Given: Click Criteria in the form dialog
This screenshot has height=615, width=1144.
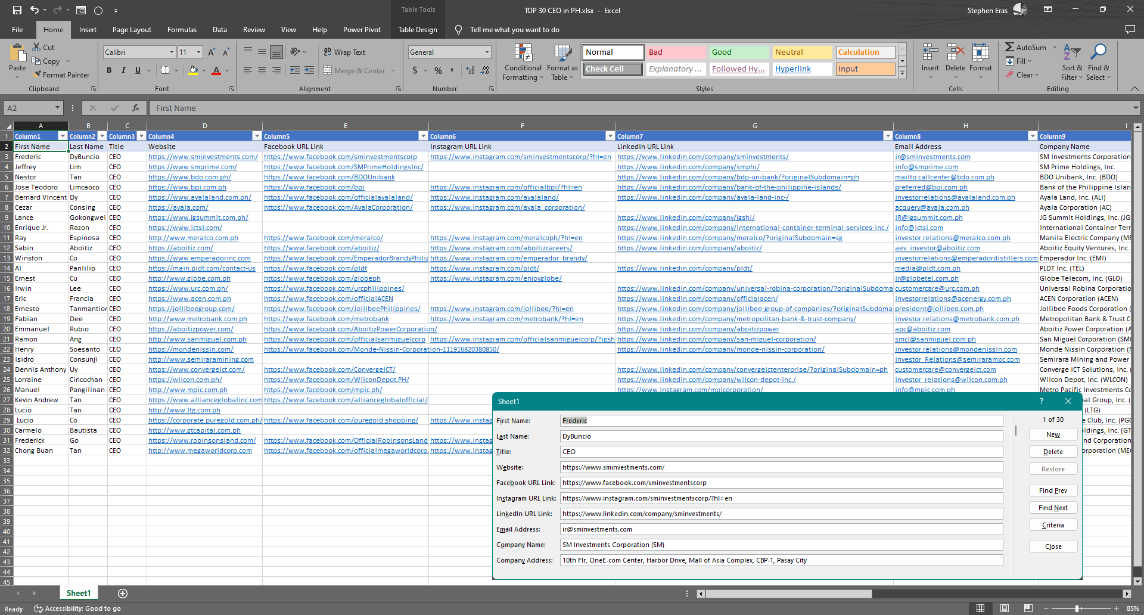Looking at the screenshot, I should 1053,525.
